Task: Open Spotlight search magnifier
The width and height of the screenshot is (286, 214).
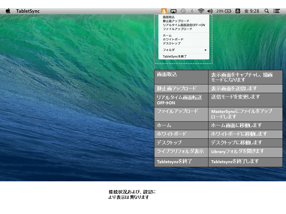Action: pyautogui.click(x=267, y=11)
